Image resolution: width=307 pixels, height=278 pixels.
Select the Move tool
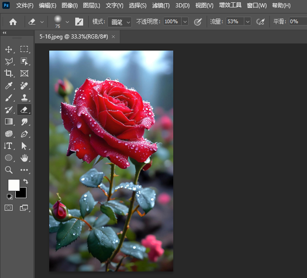point(9,49)
